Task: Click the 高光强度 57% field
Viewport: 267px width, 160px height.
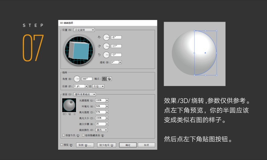Action: coord(100,112)
